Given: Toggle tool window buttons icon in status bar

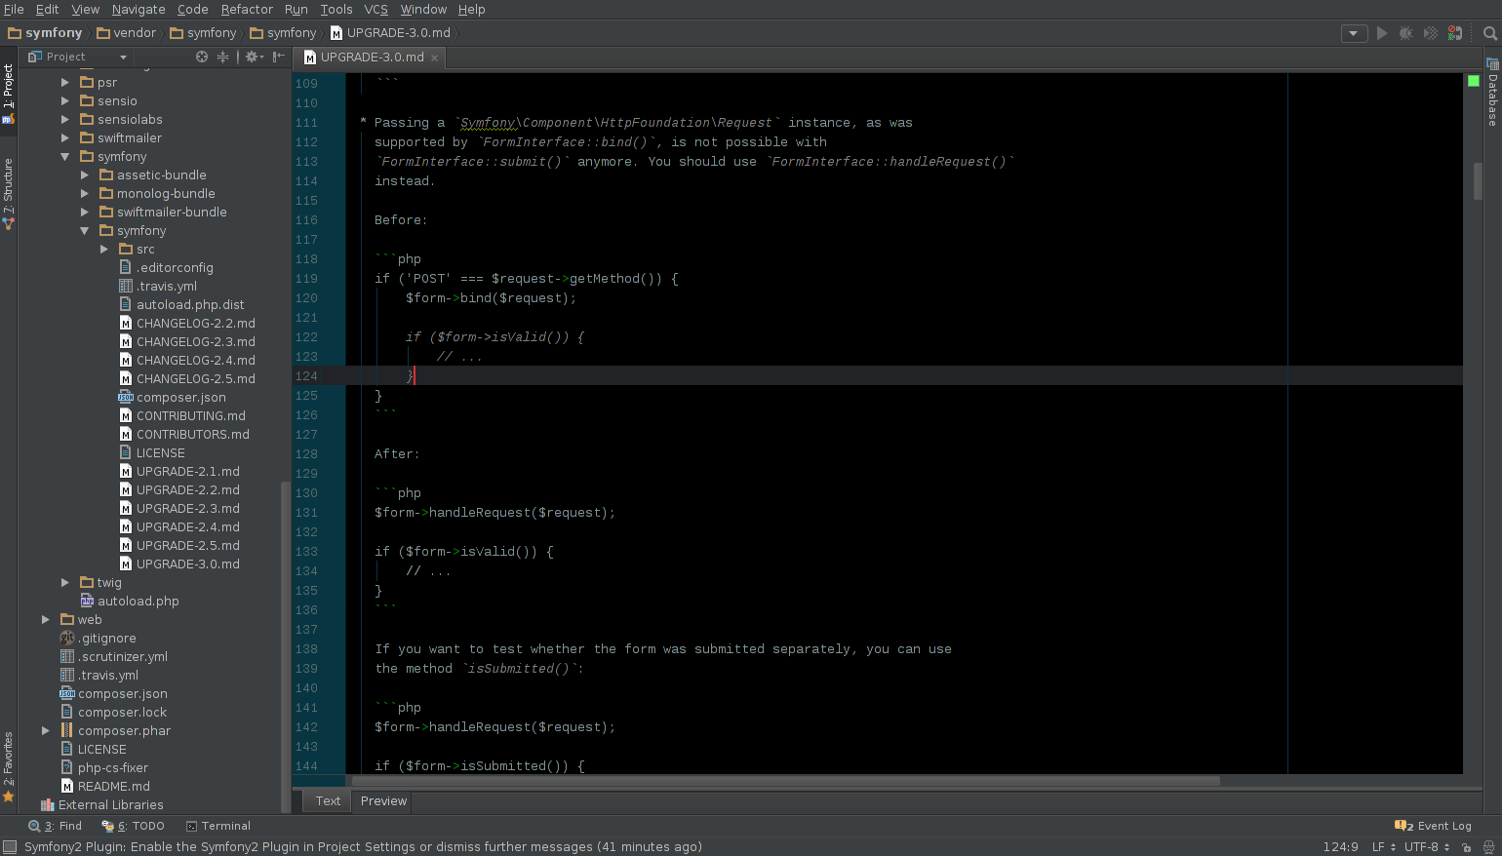Looking at the screenshot, I should 10,846.
